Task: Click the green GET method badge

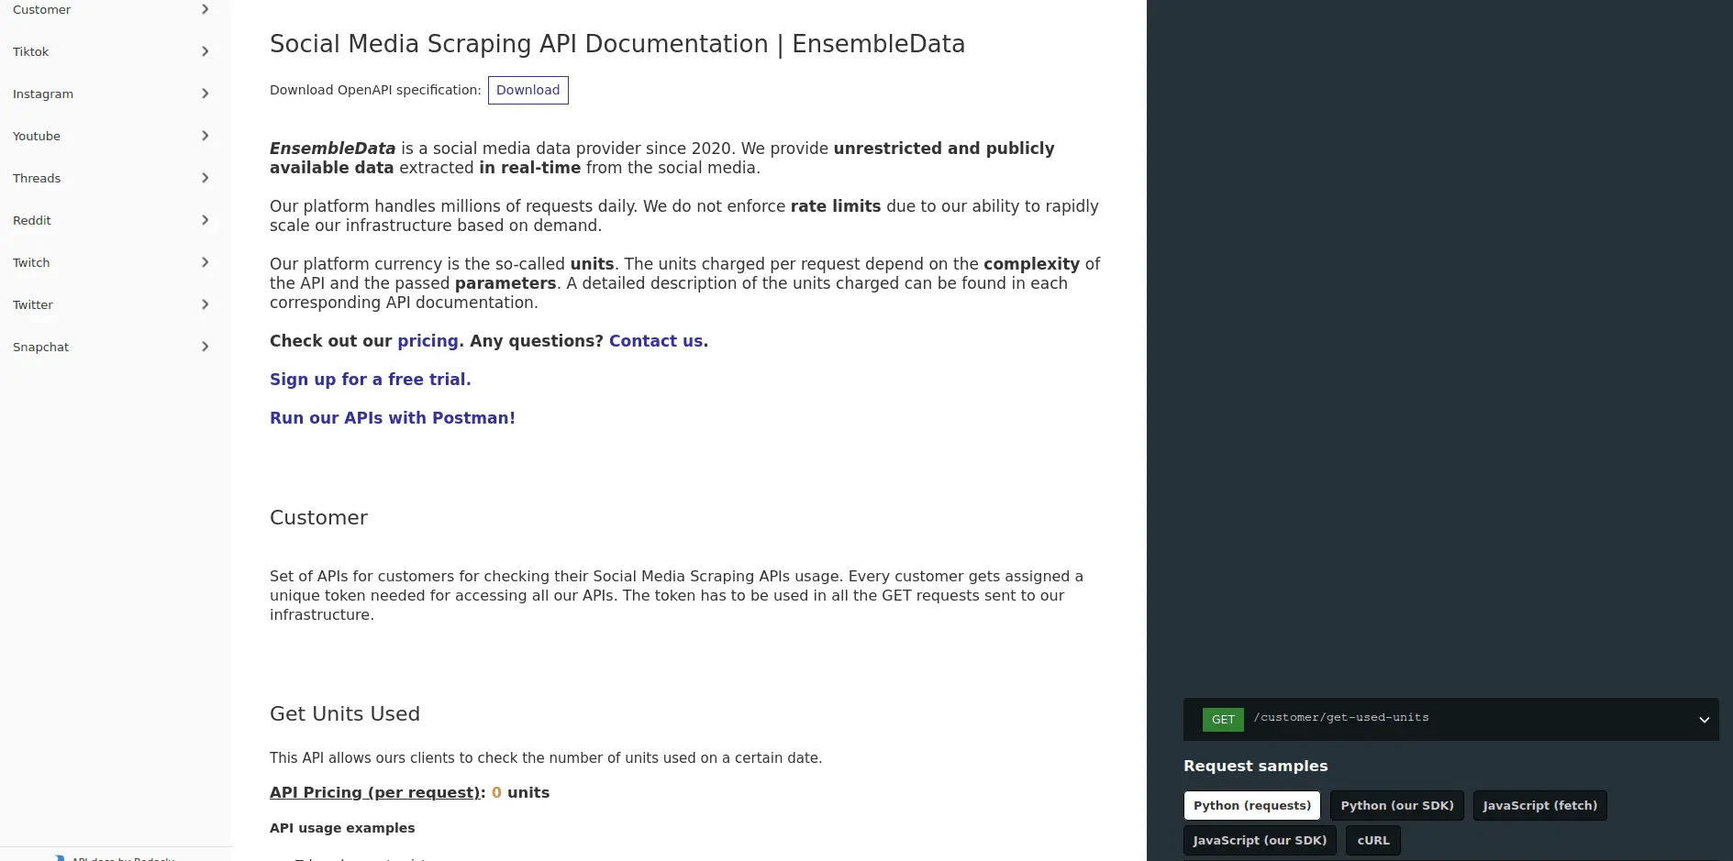Action: pos(1223,720)
